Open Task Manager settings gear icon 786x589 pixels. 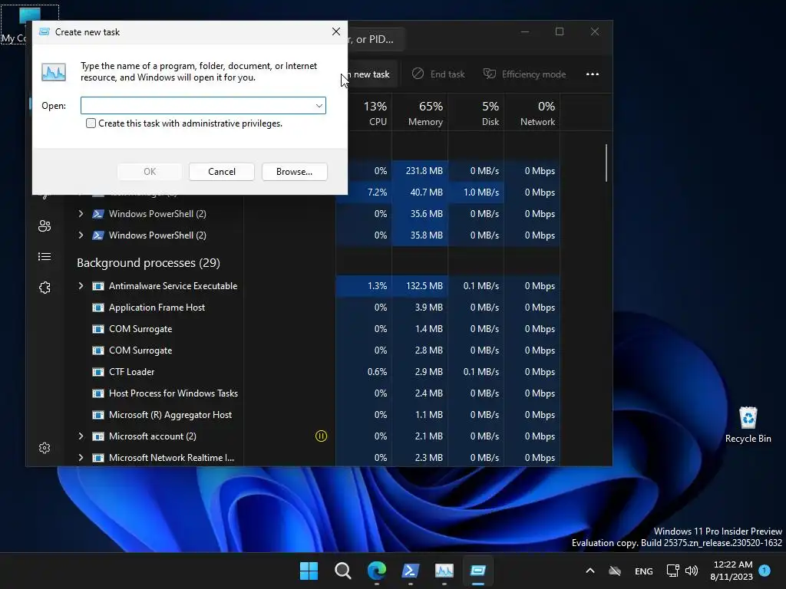coord(45,448)
